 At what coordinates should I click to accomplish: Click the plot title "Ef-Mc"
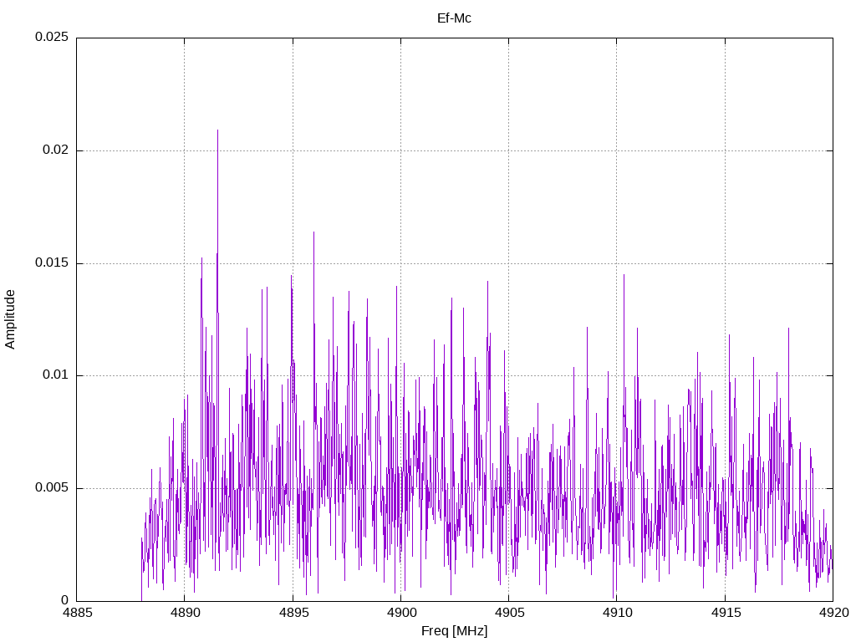454,18
